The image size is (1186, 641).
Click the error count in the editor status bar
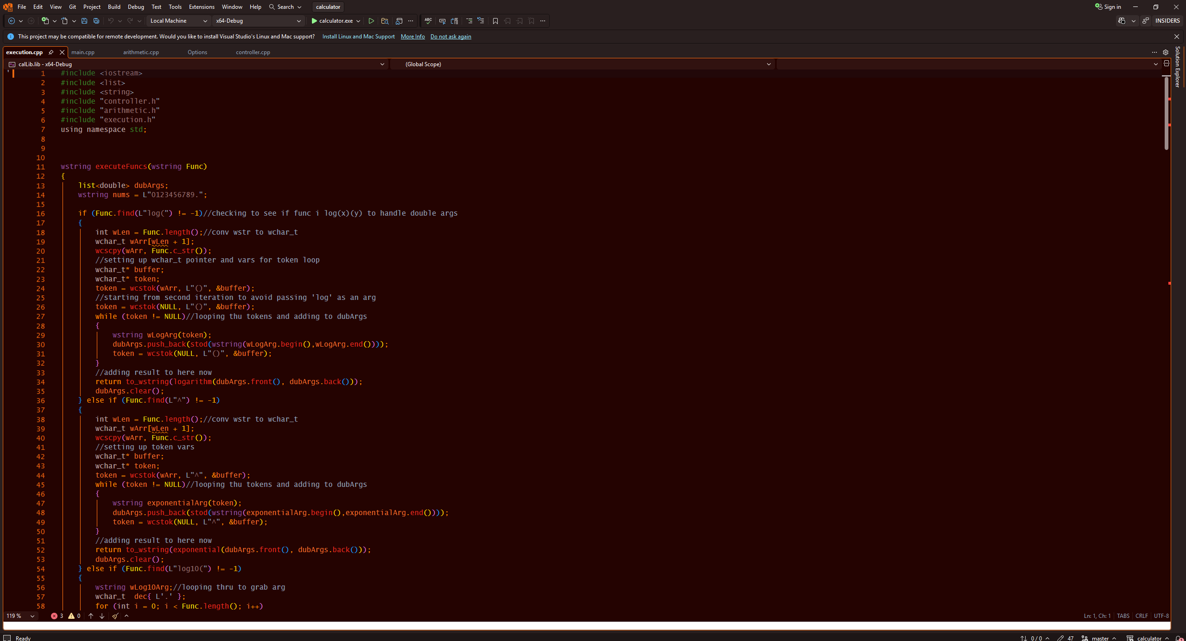click(57, 616)
